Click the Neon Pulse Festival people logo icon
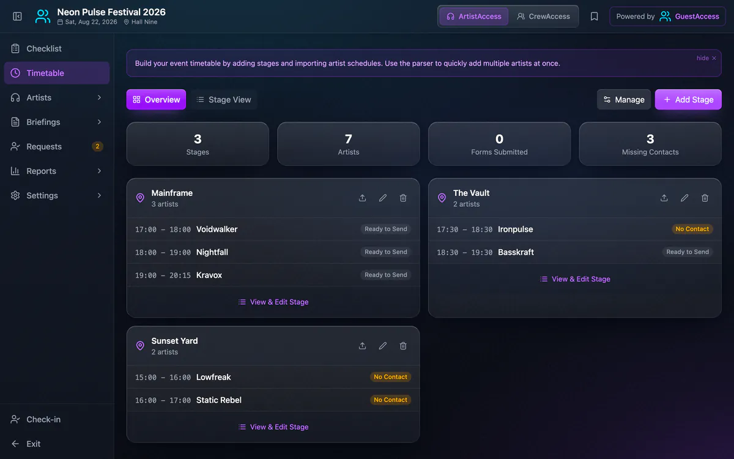734x459 pixels. [43, 17]
